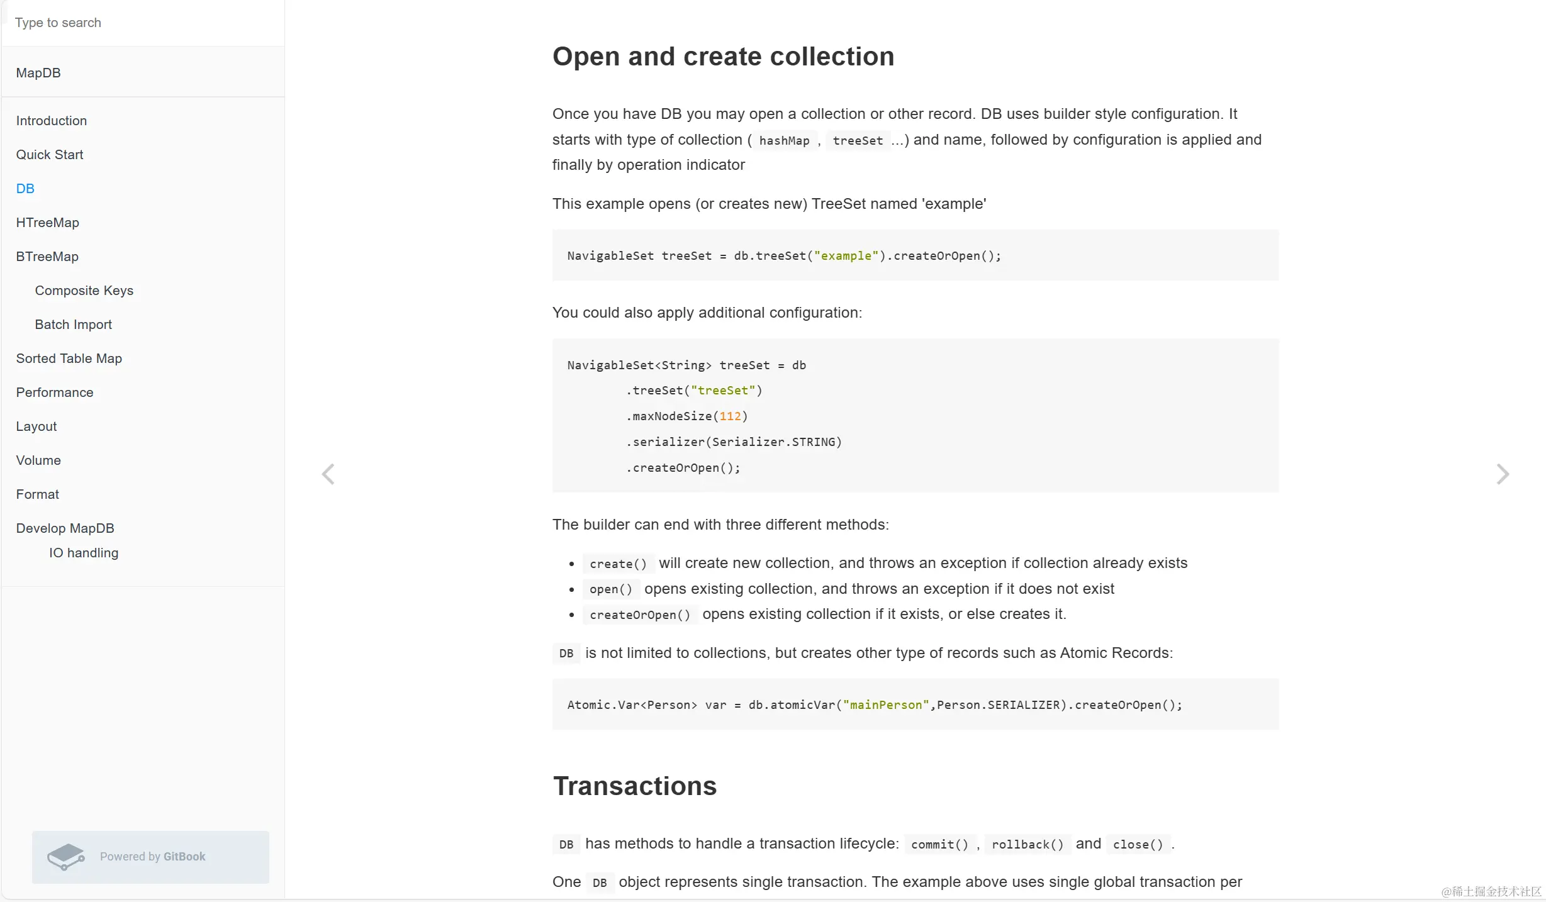Click the 'This example opens' TreeSet sentence
The image size is (1546, 902).
click(769, 204)
